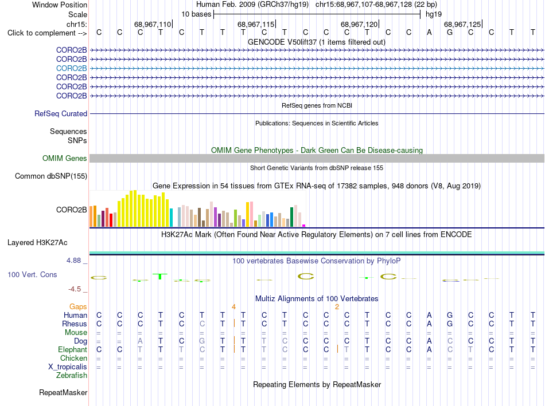Click the large C conservation logo letter
This screenshot has width=545, height=406.
306,277
